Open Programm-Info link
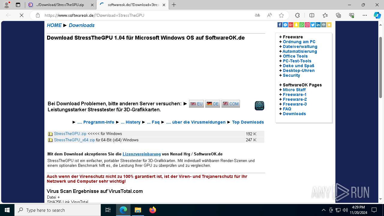 (96, 122)
